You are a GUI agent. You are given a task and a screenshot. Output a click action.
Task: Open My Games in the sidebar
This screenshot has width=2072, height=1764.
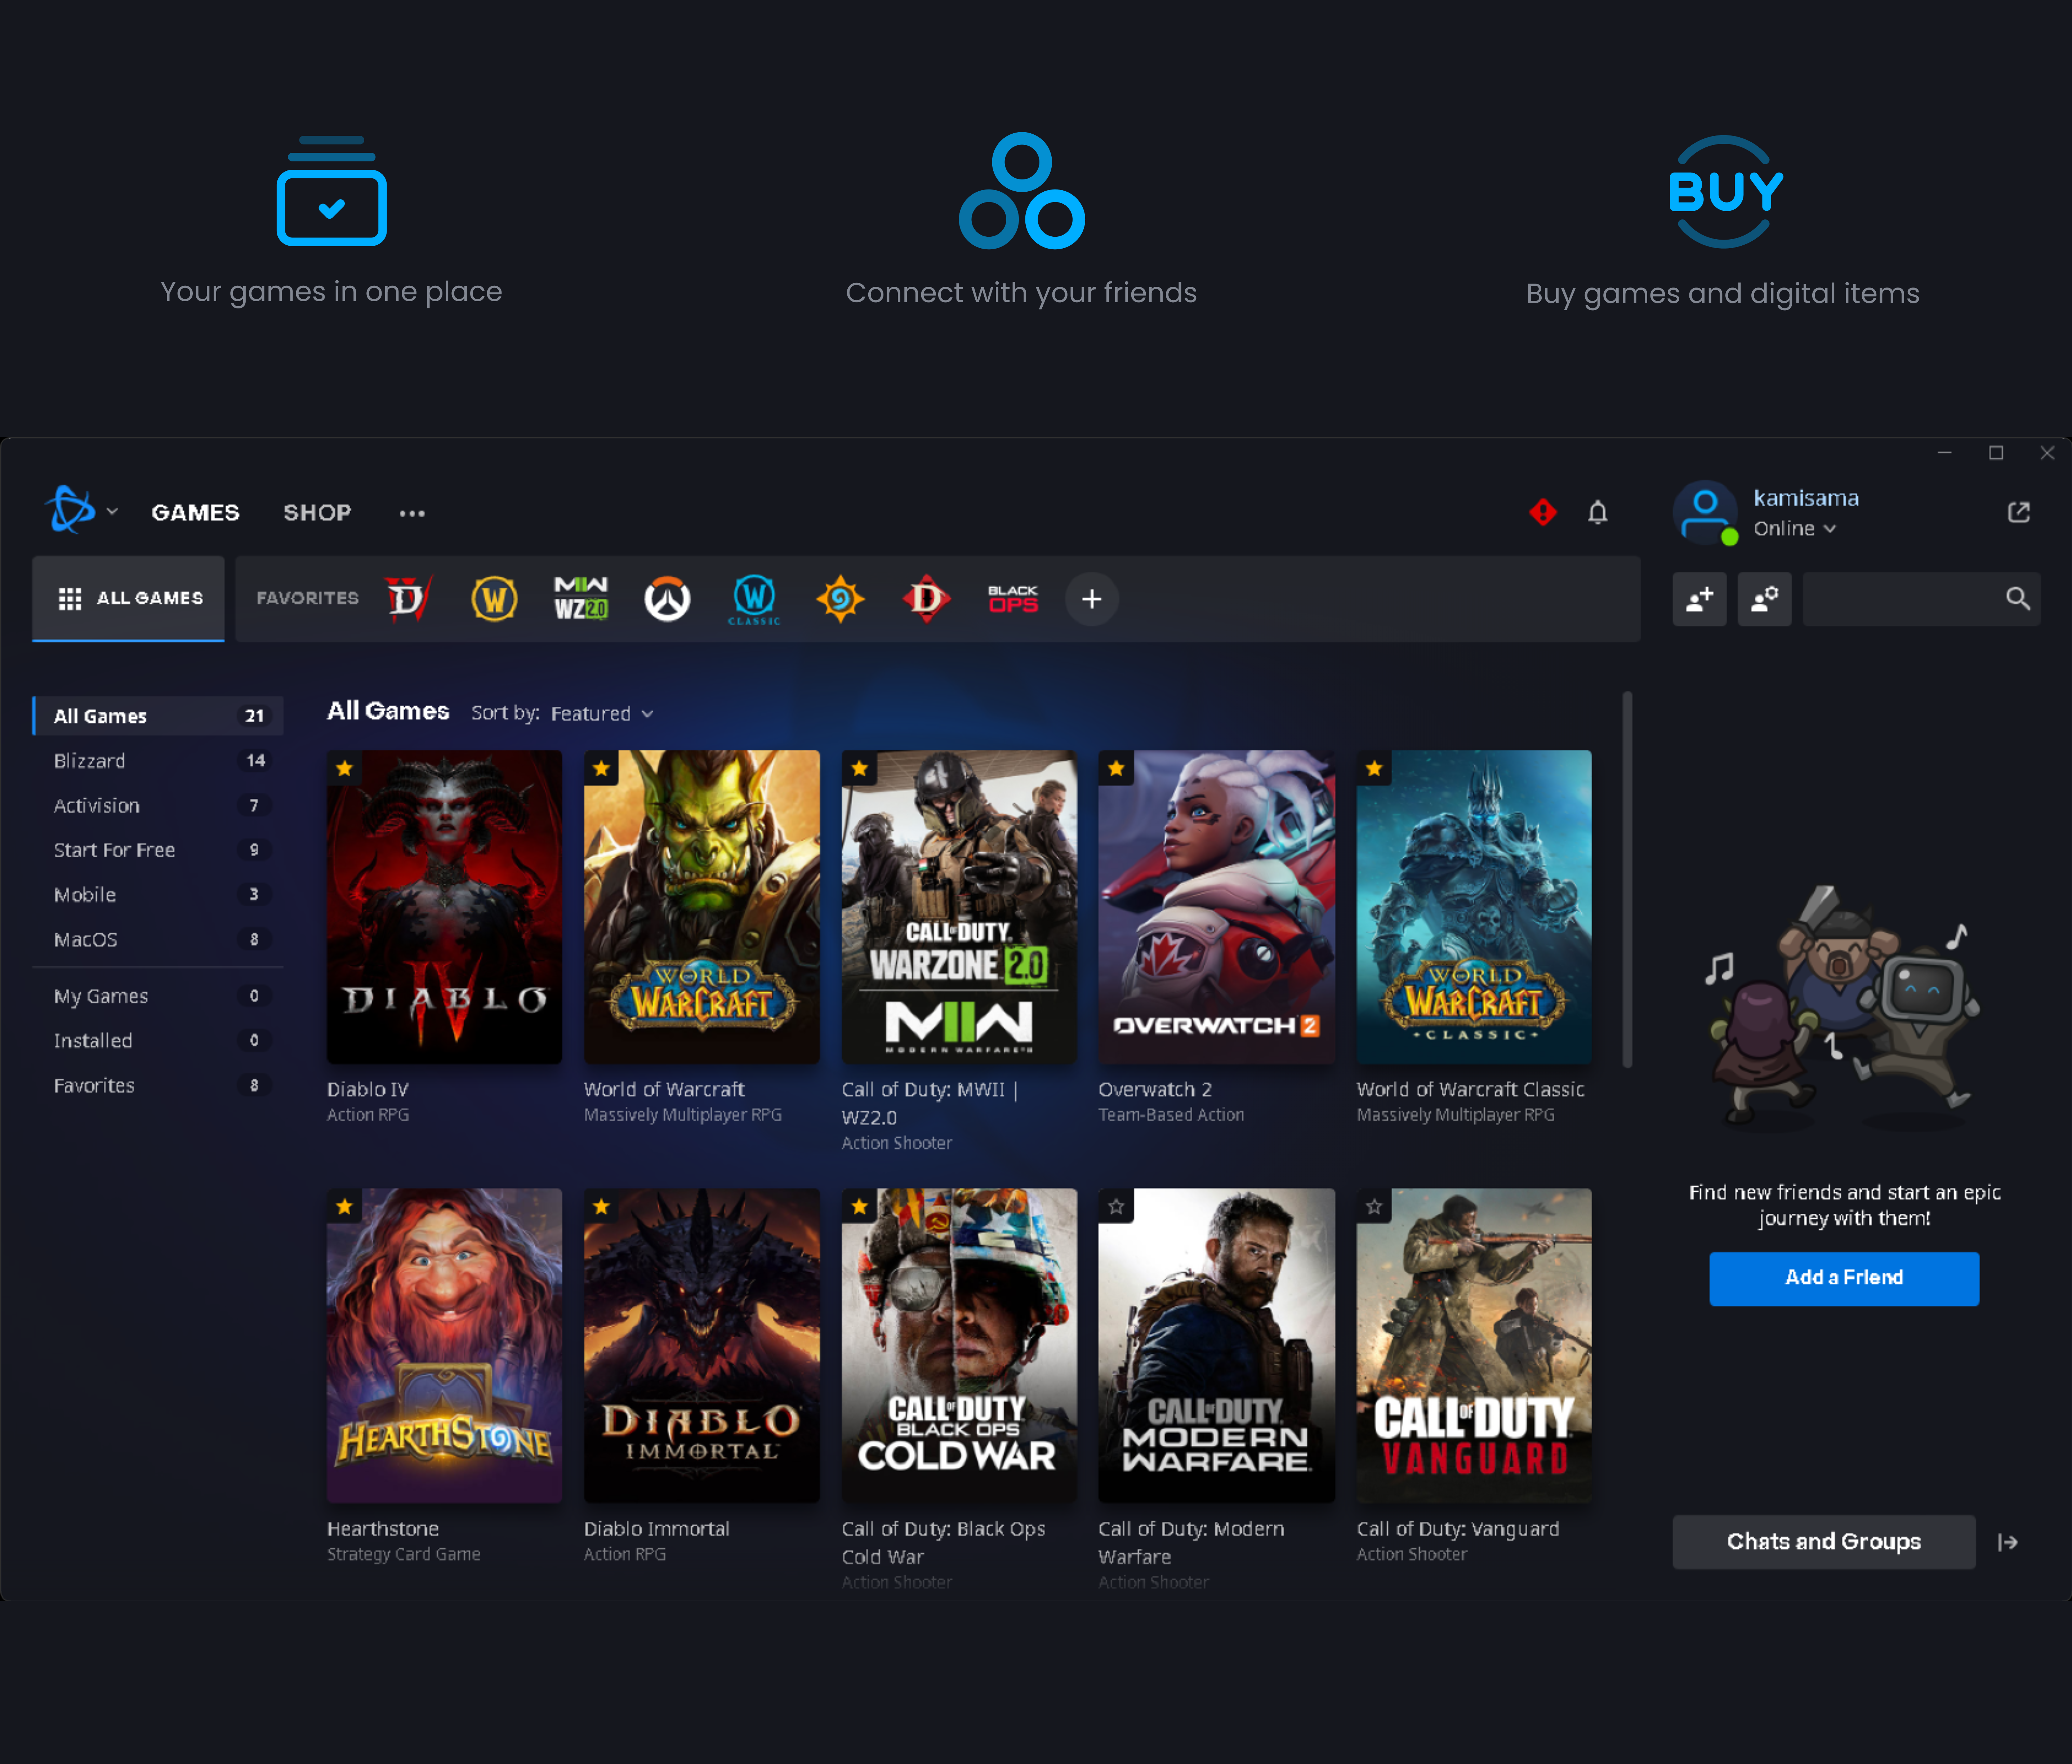click(x=158, y=996)
